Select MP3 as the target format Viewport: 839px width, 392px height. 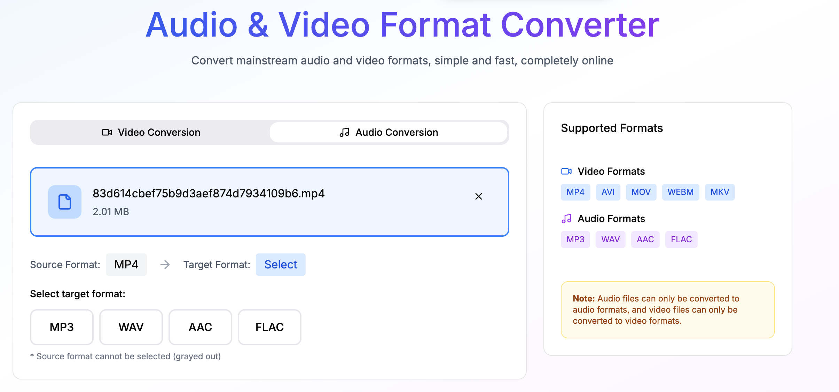click(61, 327)
